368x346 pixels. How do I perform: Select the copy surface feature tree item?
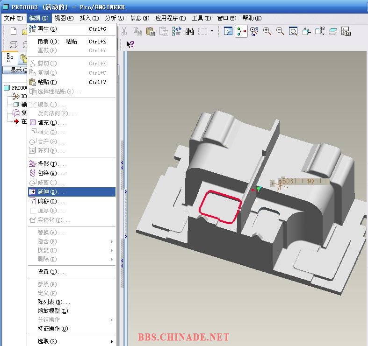[20, 113]
